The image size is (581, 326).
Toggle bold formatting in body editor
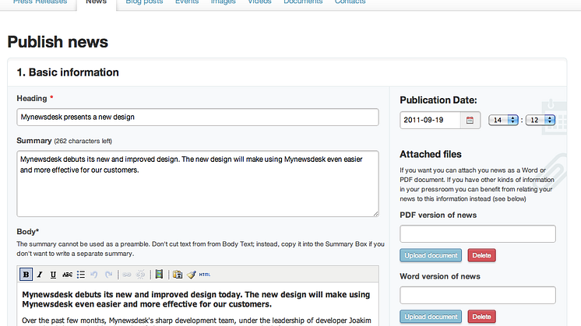pyautogui.click(x=26, y=275)
